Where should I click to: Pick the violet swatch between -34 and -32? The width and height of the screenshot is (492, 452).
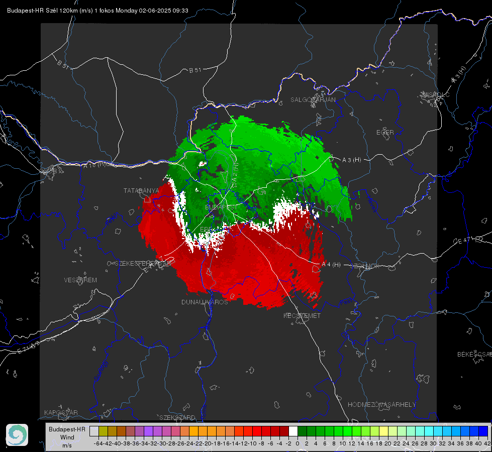pos(148,431)
